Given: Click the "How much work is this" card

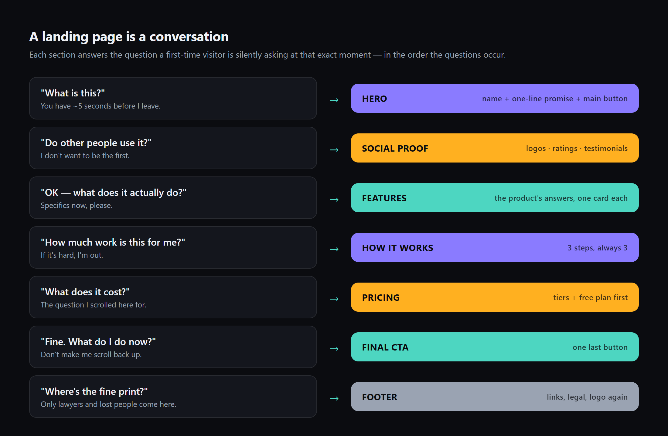Looking at the screenshot, I should coord(173,247).
